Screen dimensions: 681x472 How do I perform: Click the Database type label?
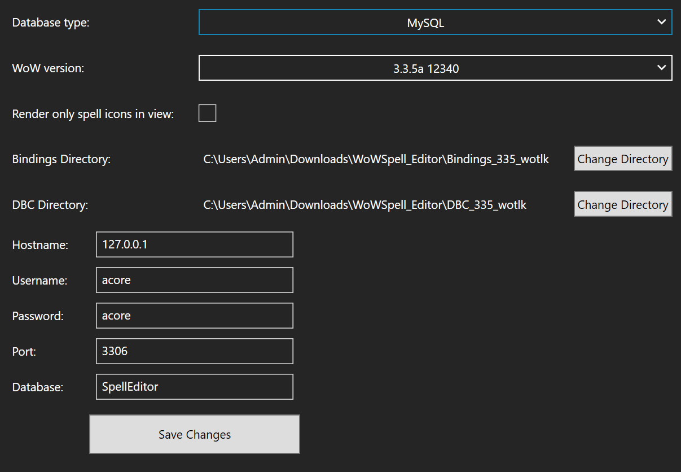(50, 22)
